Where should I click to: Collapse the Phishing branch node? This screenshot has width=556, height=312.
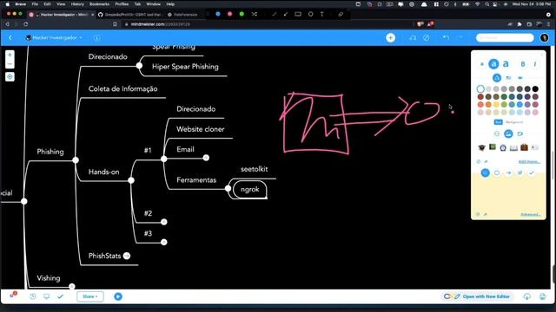tap(76, 159)
